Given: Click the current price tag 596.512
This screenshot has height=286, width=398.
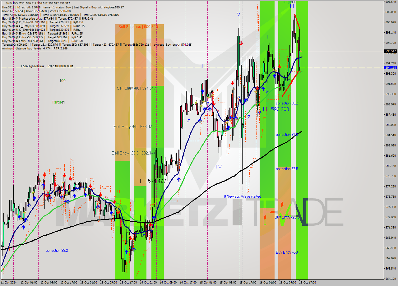Looking at the screenshot, I should pos(391,51).
